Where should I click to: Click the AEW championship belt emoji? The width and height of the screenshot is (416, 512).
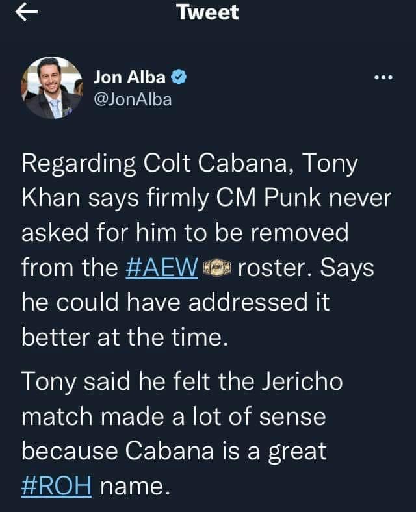coord(218,268)
